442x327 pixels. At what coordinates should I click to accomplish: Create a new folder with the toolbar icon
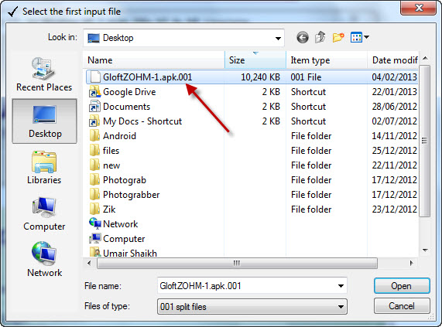point(338,37)
